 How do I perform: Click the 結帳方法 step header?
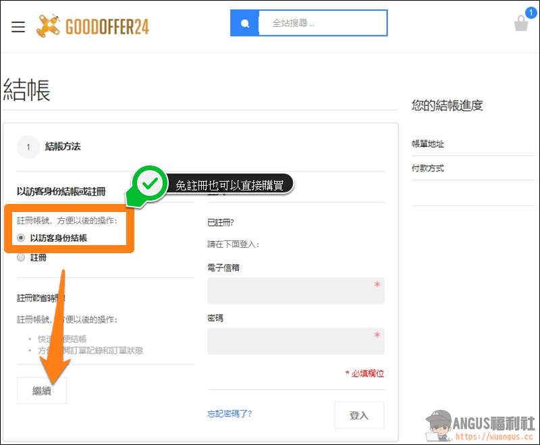pos(63,146)
